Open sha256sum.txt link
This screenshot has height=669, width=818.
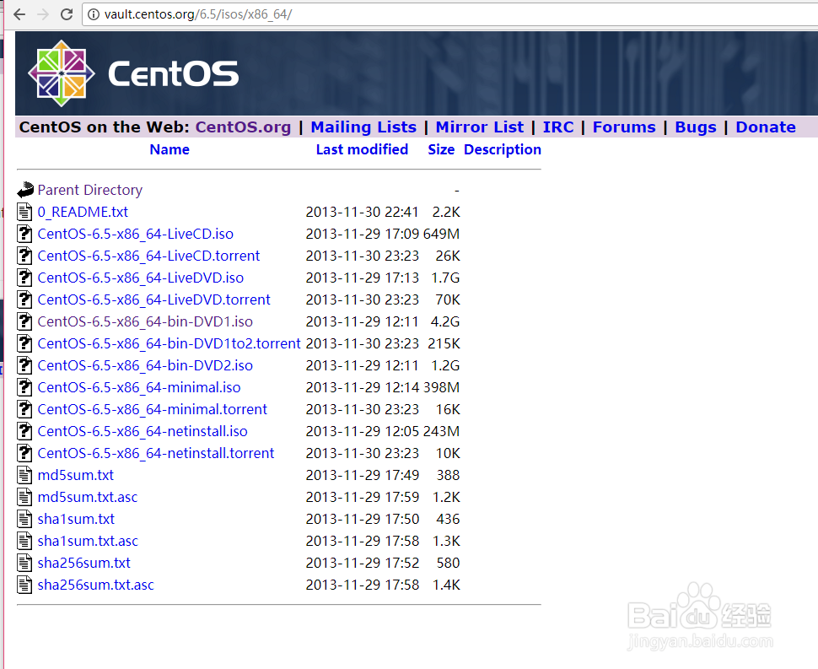[84, 562]
